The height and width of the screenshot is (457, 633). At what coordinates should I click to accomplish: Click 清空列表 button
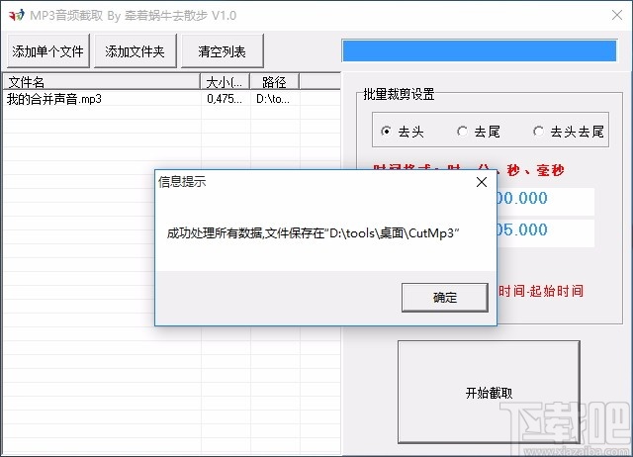tap(222, 51)
